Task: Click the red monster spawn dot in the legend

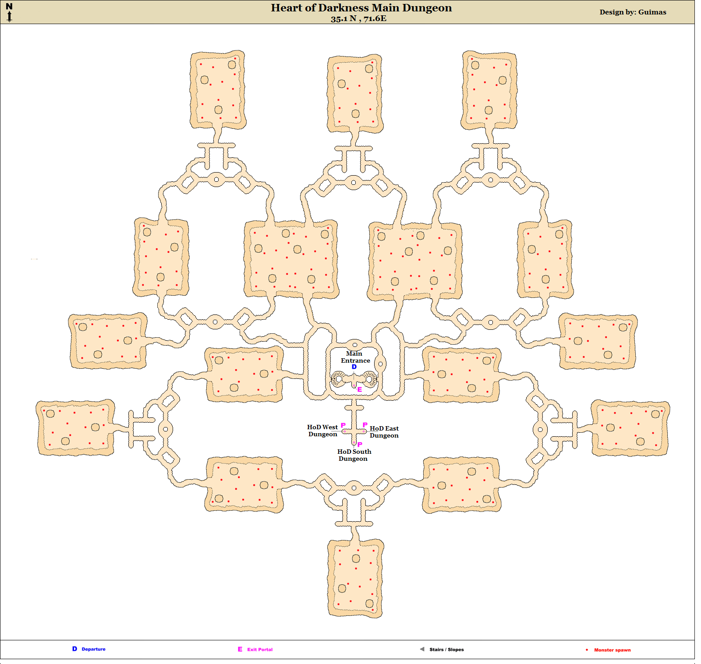Action: pos(587,650)
